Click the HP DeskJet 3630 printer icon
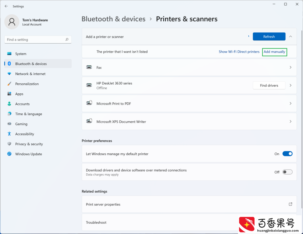Viewport: 303px width, 234px height. pyautogui.click(x=89, y=85)
